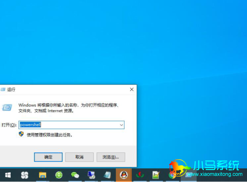
Task: Confirm with the 确定 button
Action: pyautogui.click(x=48, y=157)
